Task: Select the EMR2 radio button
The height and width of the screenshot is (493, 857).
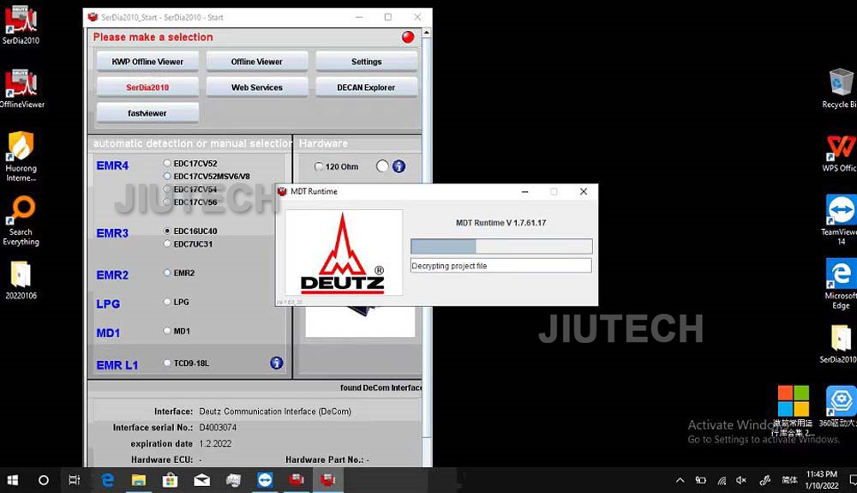Action: click(x=167, y=273)
